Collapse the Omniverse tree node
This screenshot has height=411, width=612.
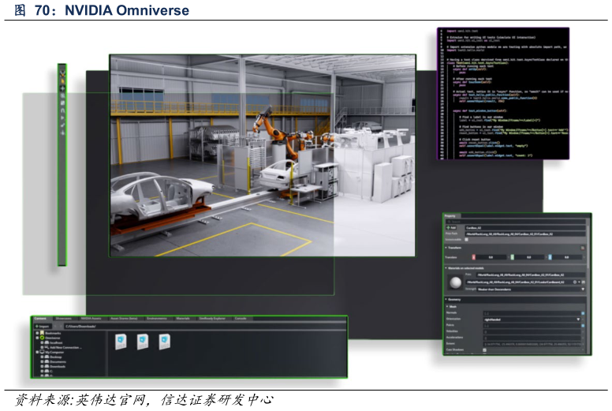(37, 338)
